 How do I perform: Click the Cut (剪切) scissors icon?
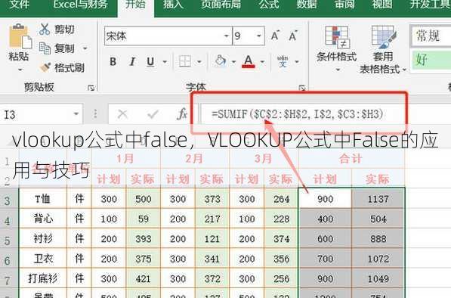45,29
